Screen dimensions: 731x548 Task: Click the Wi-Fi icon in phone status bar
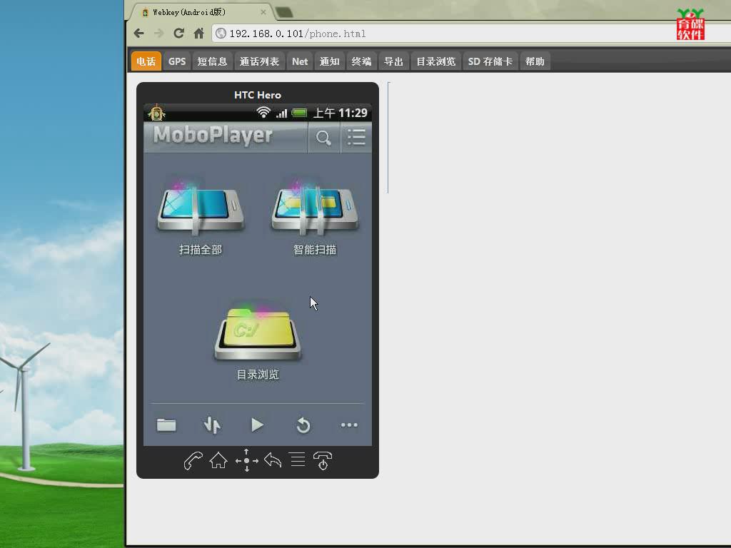(263, 112)
